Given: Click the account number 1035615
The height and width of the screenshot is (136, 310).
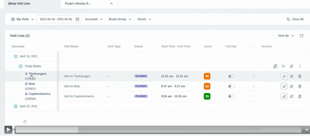Looking at the screenshot, I should click(x=30, y=89).
